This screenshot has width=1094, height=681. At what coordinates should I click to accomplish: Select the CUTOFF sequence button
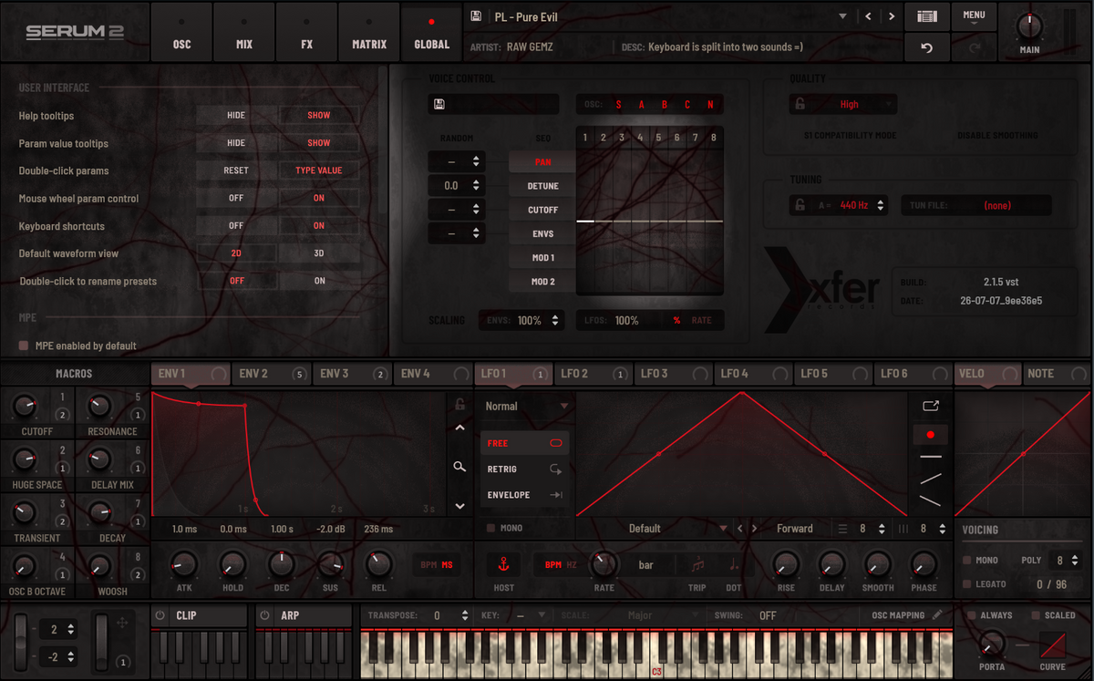pyautogui.click(x=542, y=210)
